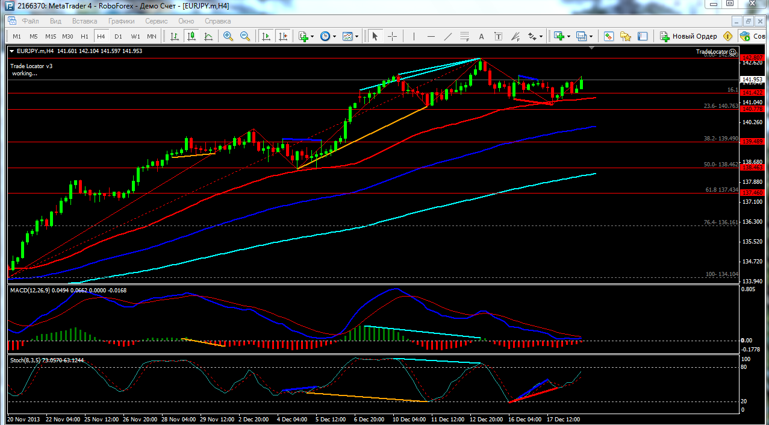Zoom out using the magnifier minus icon
The width and height of the screenshot is (769, 425).
pos(245,36)
